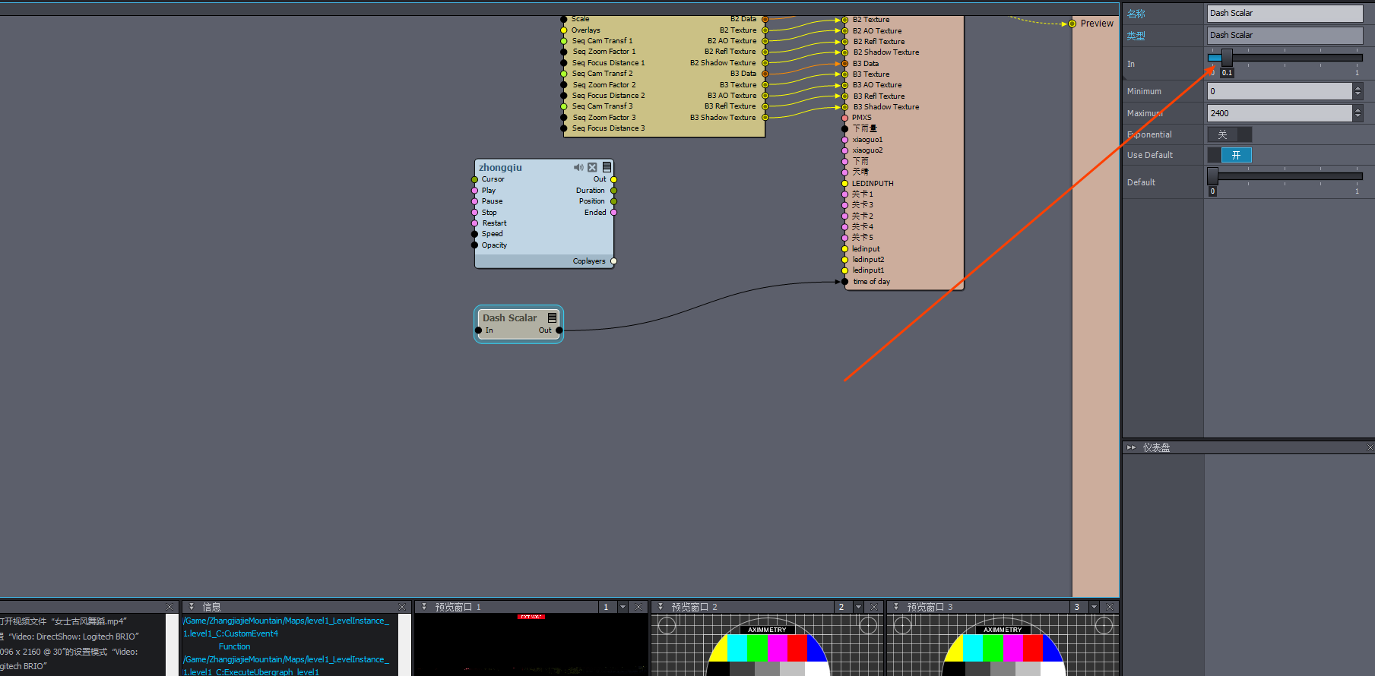Viewport: 1375px width, 676px height.
Task: Edit the Maximum value field
Action: coord(1280,113)
